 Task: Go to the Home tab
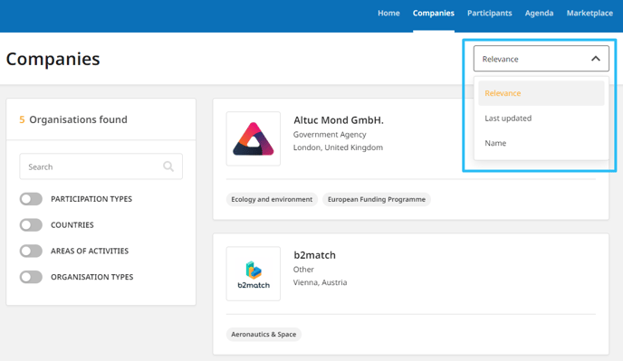pos(388,13)
